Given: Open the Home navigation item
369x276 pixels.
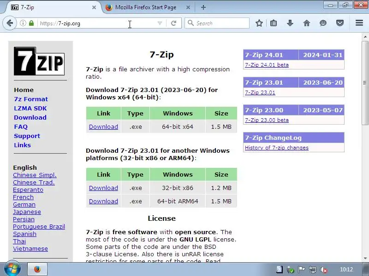Looking at the screenshot, I should click(24, 90).
